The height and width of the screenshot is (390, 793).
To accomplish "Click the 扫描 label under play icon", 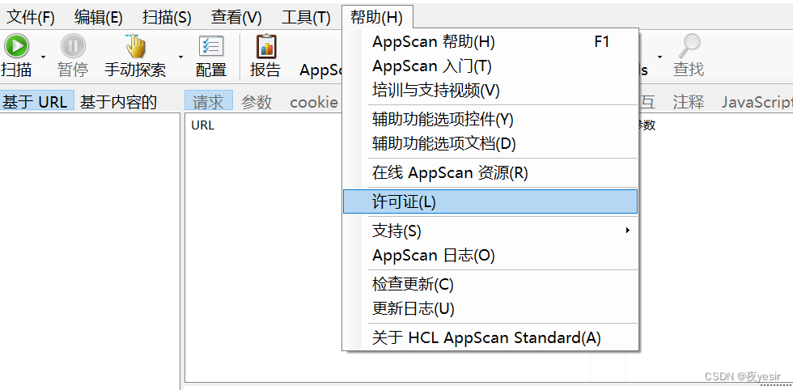I will 16,70.
